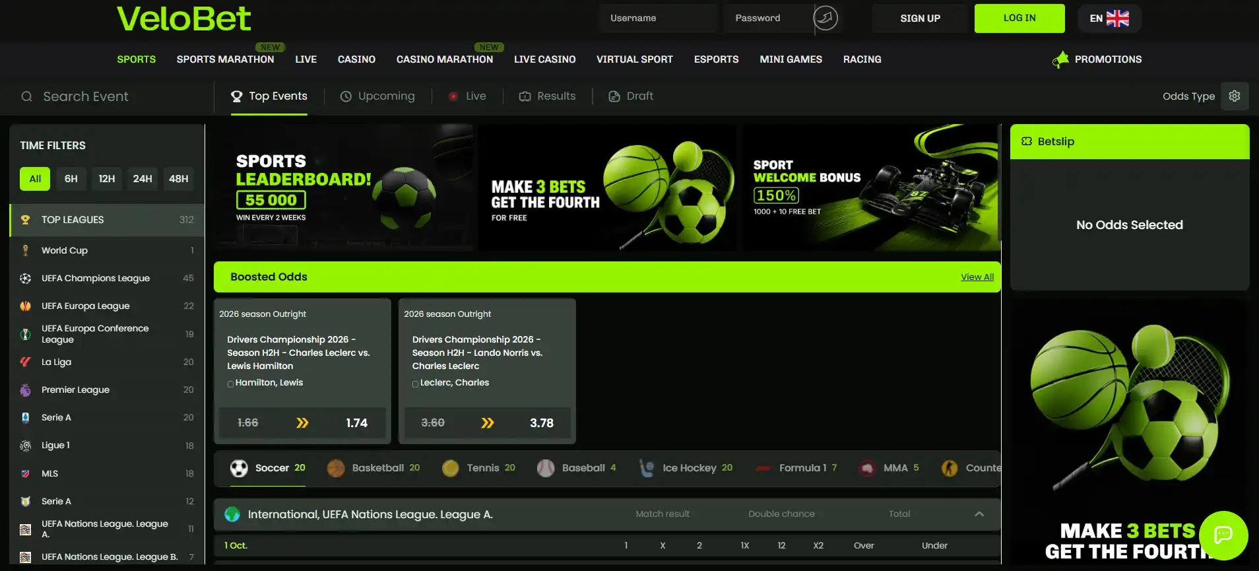Click the La Liga logo icon
Viewport: 1259px width, 571px height.
coord(26,362)
